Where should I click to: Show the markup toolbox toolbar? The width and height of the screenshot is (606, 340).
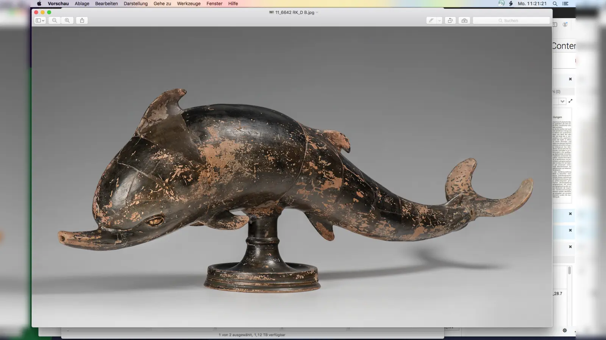[x=464, y=20]
